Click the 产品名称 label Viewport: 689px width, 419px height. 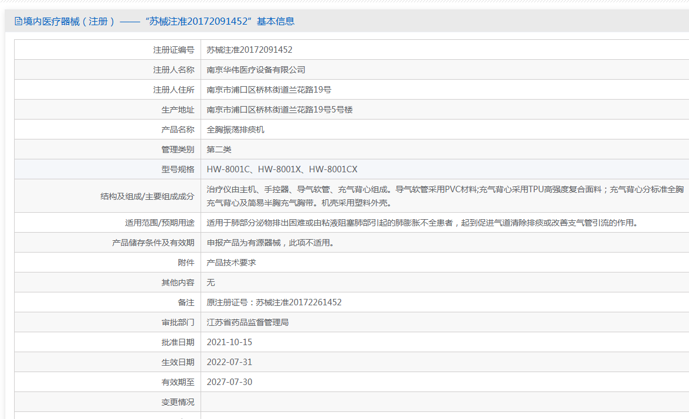(x=178, y=130)
